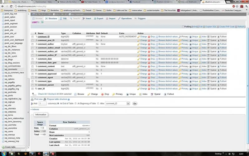Click the help icon after Propose table structure
This screenshot has width=249, height=156.
[x=69, y=99]
